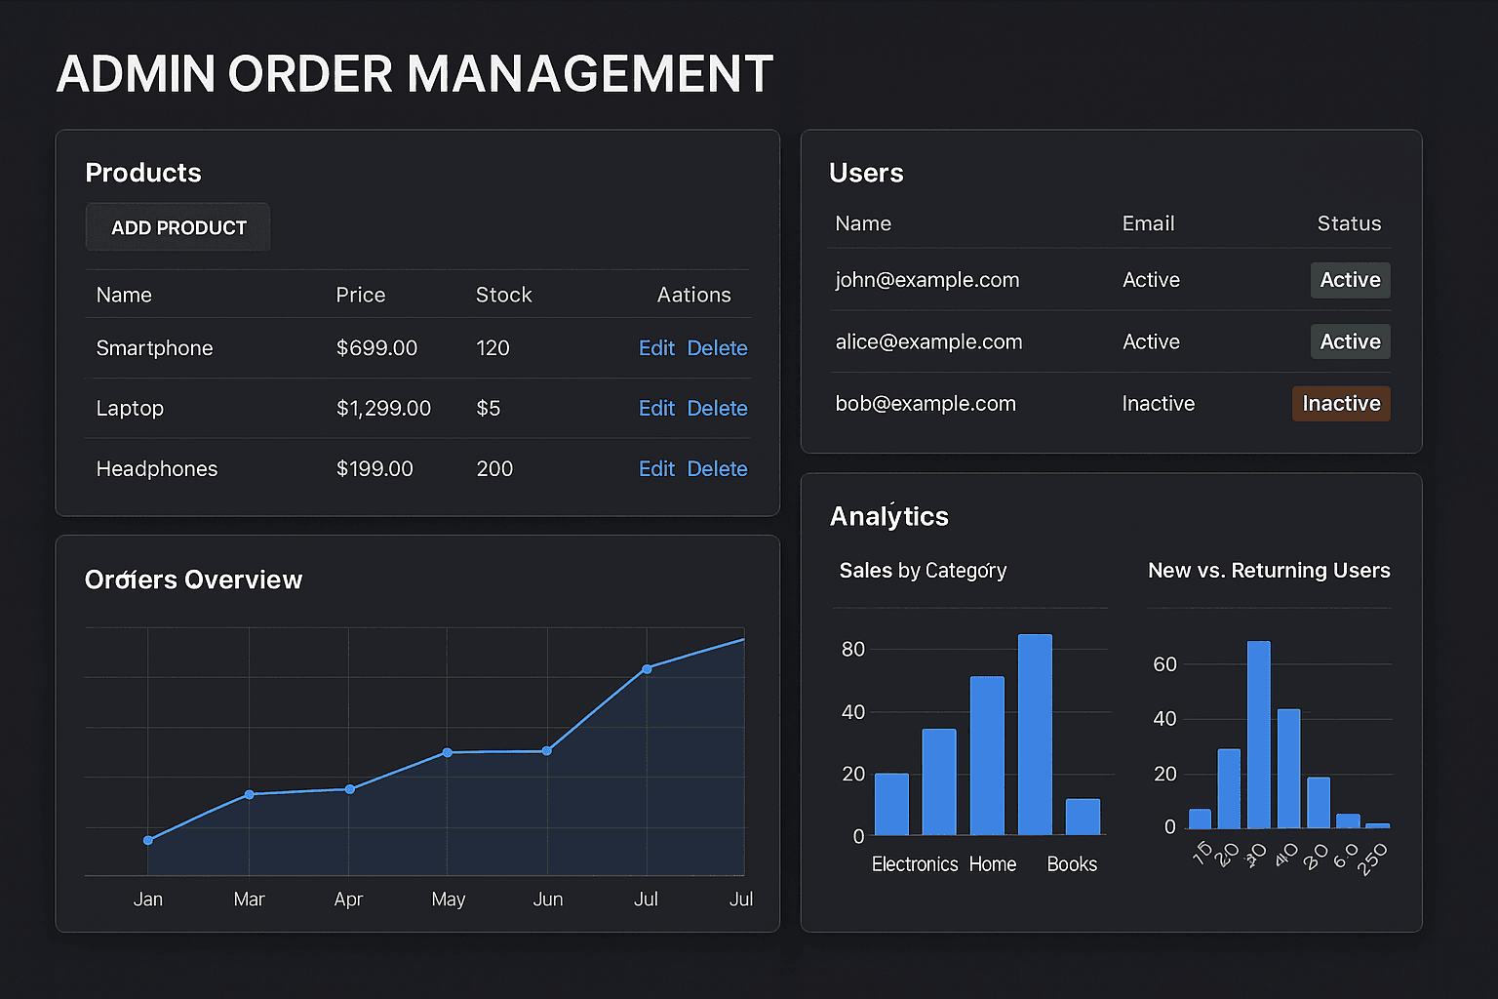Click the Jan data point on Orders Overview

click(x=147, y=839)
